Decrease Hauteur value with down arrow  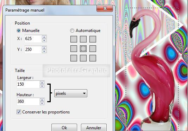pyautogui.click(x=42, y=103)
